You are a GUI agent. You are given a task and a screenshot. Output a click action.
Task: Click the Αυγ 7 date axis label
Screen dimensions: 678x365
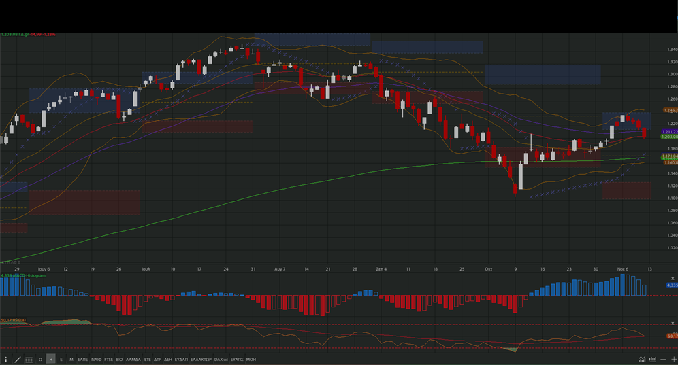click(x=280, y=269)
